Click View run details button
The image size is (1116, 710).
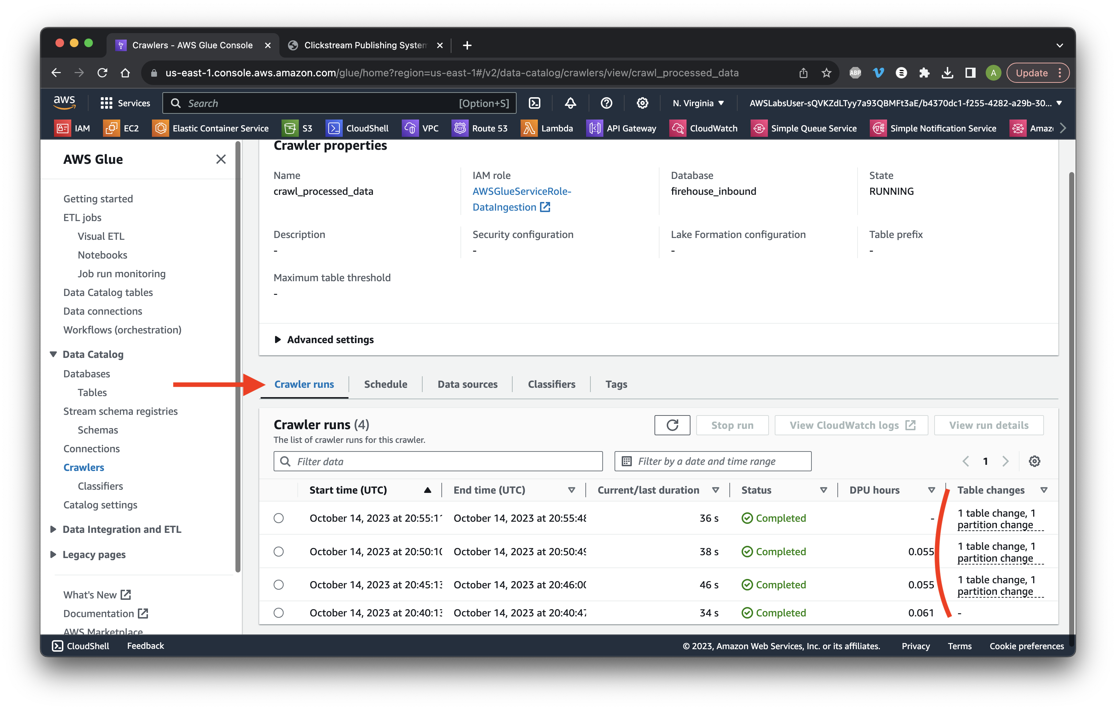tap(989, 425)
